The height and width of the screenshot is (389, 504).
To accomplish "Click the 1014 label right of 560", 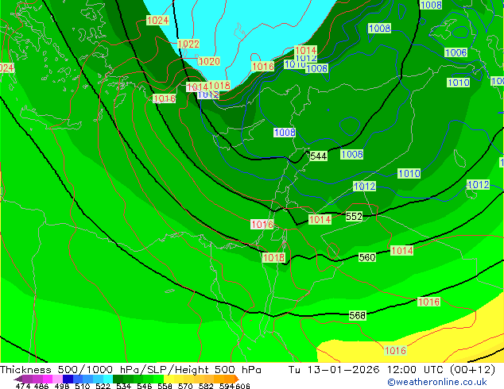I will tap(401, 250).
